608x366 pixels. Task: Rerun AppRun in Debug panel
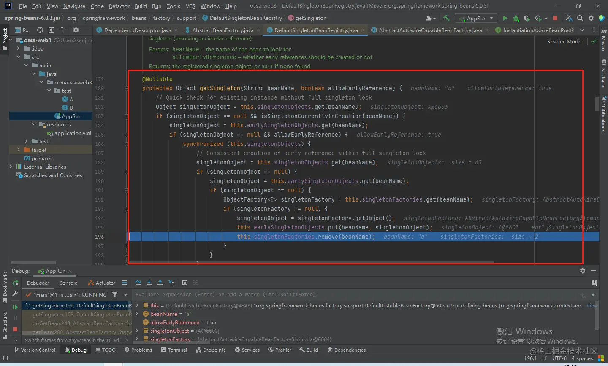(15, 283)
